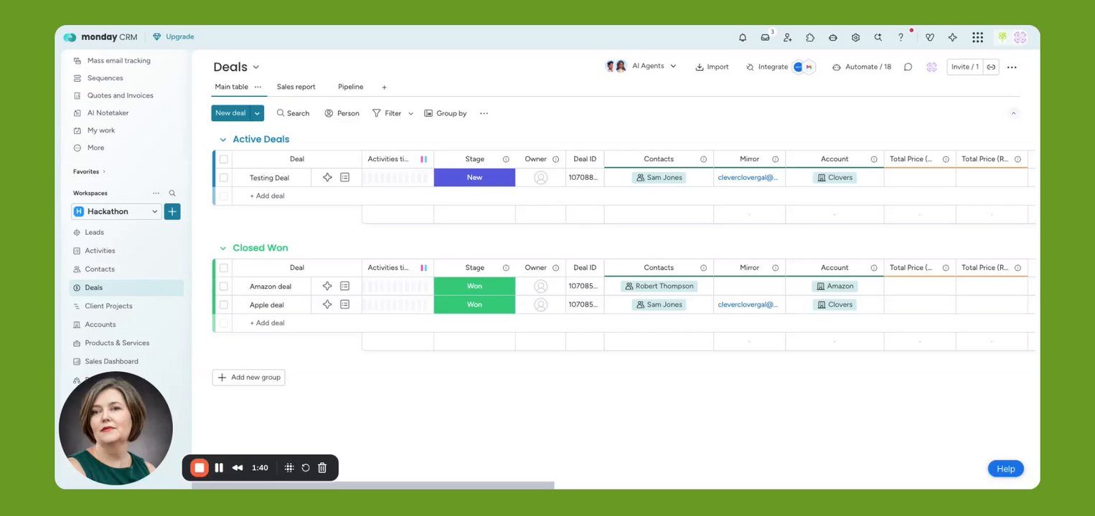Click the owner avatar for Amazon deal
This screenshot has height=516, width=1095.
point(540,286)
